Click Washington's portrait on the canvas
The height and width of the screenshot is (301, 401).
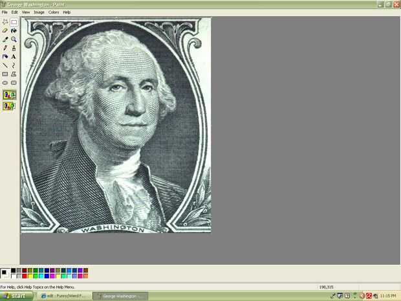pyautogui.click(x=116, y=125)
